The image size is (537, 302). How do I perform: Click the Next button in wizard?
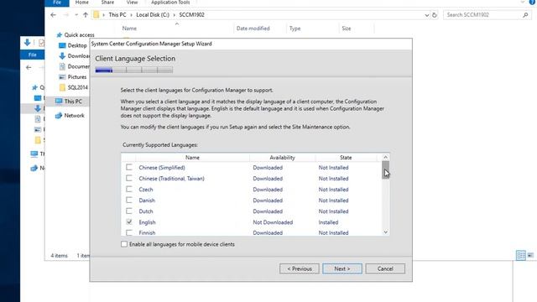point(342,268)
